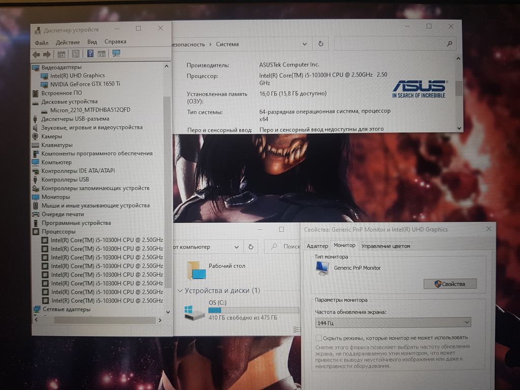The image size is (520, 390).
Task: Click the Процессоры category icon
Action: point(36,232)
